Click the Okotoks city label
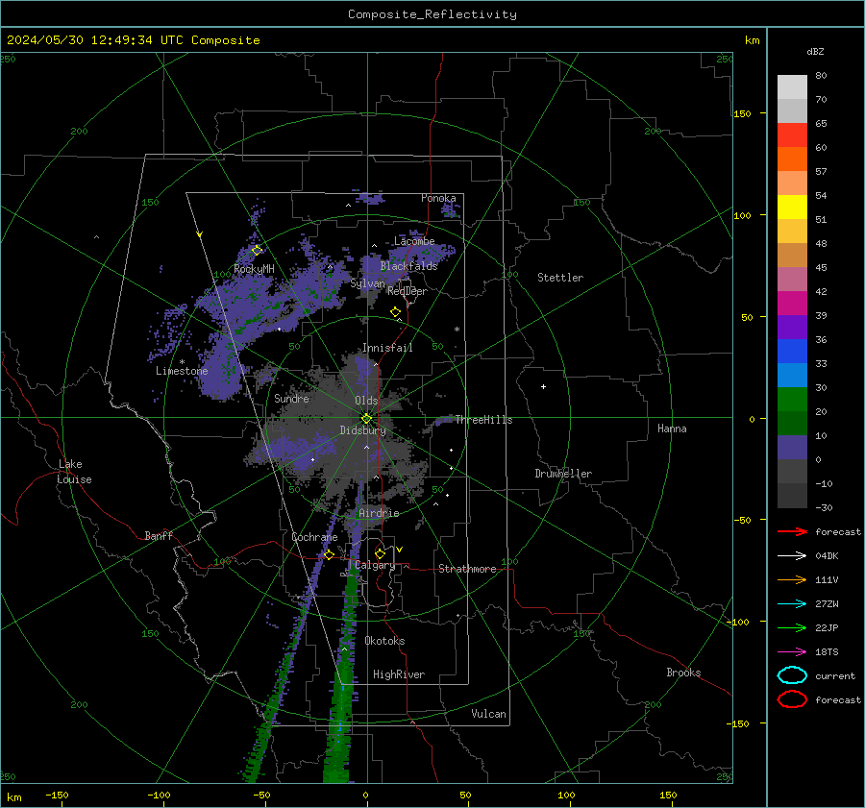This screenshot has height=808, width=865. (384, 641)
